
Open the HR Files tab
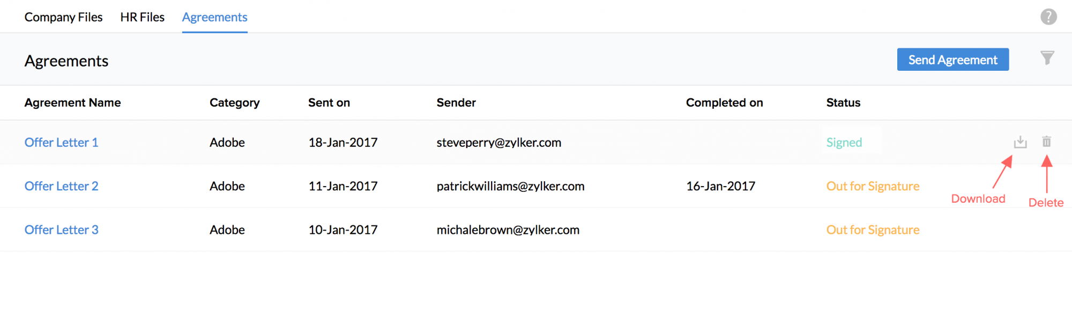[x=142, y=17]
